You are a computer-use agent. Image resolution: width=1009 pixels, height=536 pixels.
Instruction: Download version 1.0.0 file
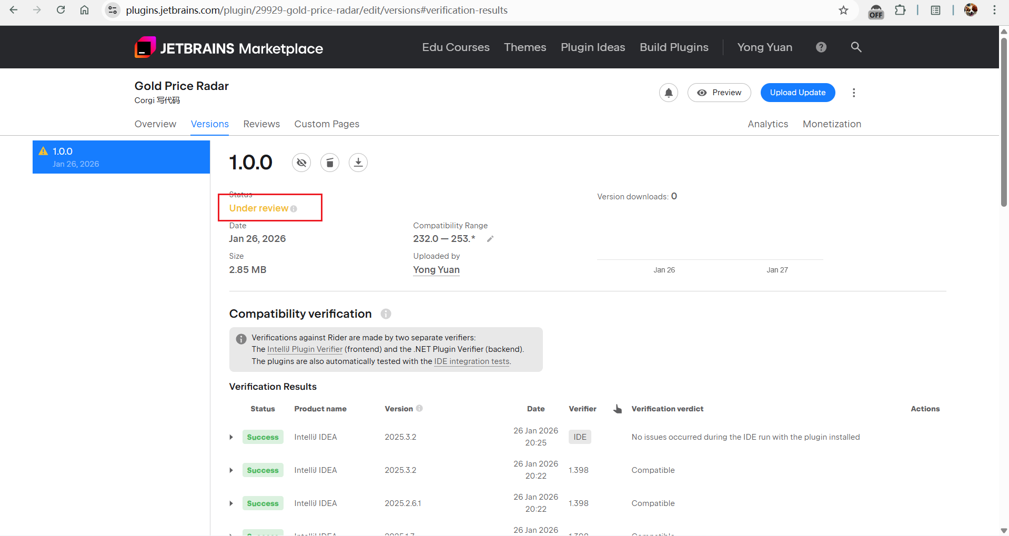pyautogui.click(x=358, y=163)
